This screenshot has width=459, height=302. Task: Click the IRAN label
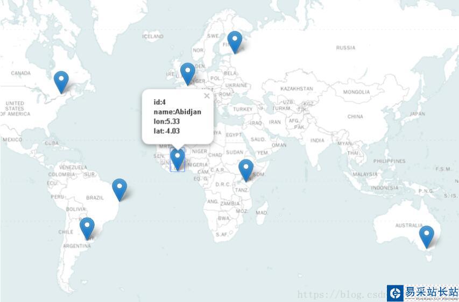click(x=275, y=122)
